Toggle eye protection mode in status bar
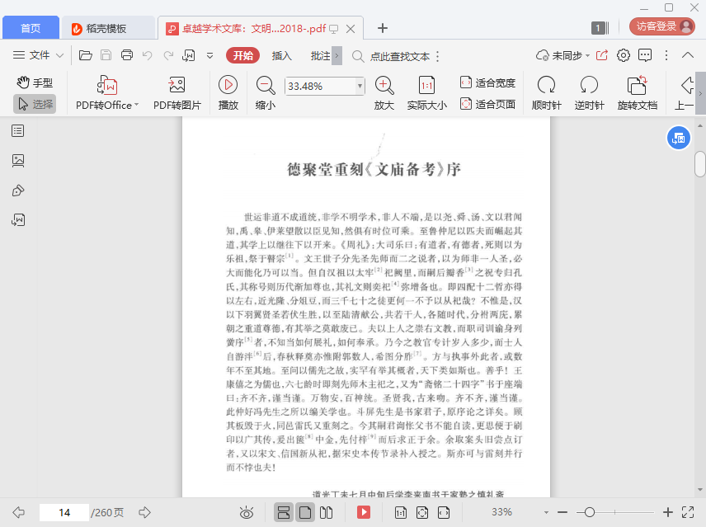The image size is (706, 527). pyautogui.click(x=246, y=512)
